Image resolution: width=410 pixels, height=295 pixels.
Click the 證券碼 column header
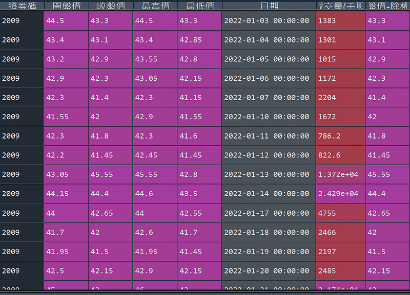[22, 6]
